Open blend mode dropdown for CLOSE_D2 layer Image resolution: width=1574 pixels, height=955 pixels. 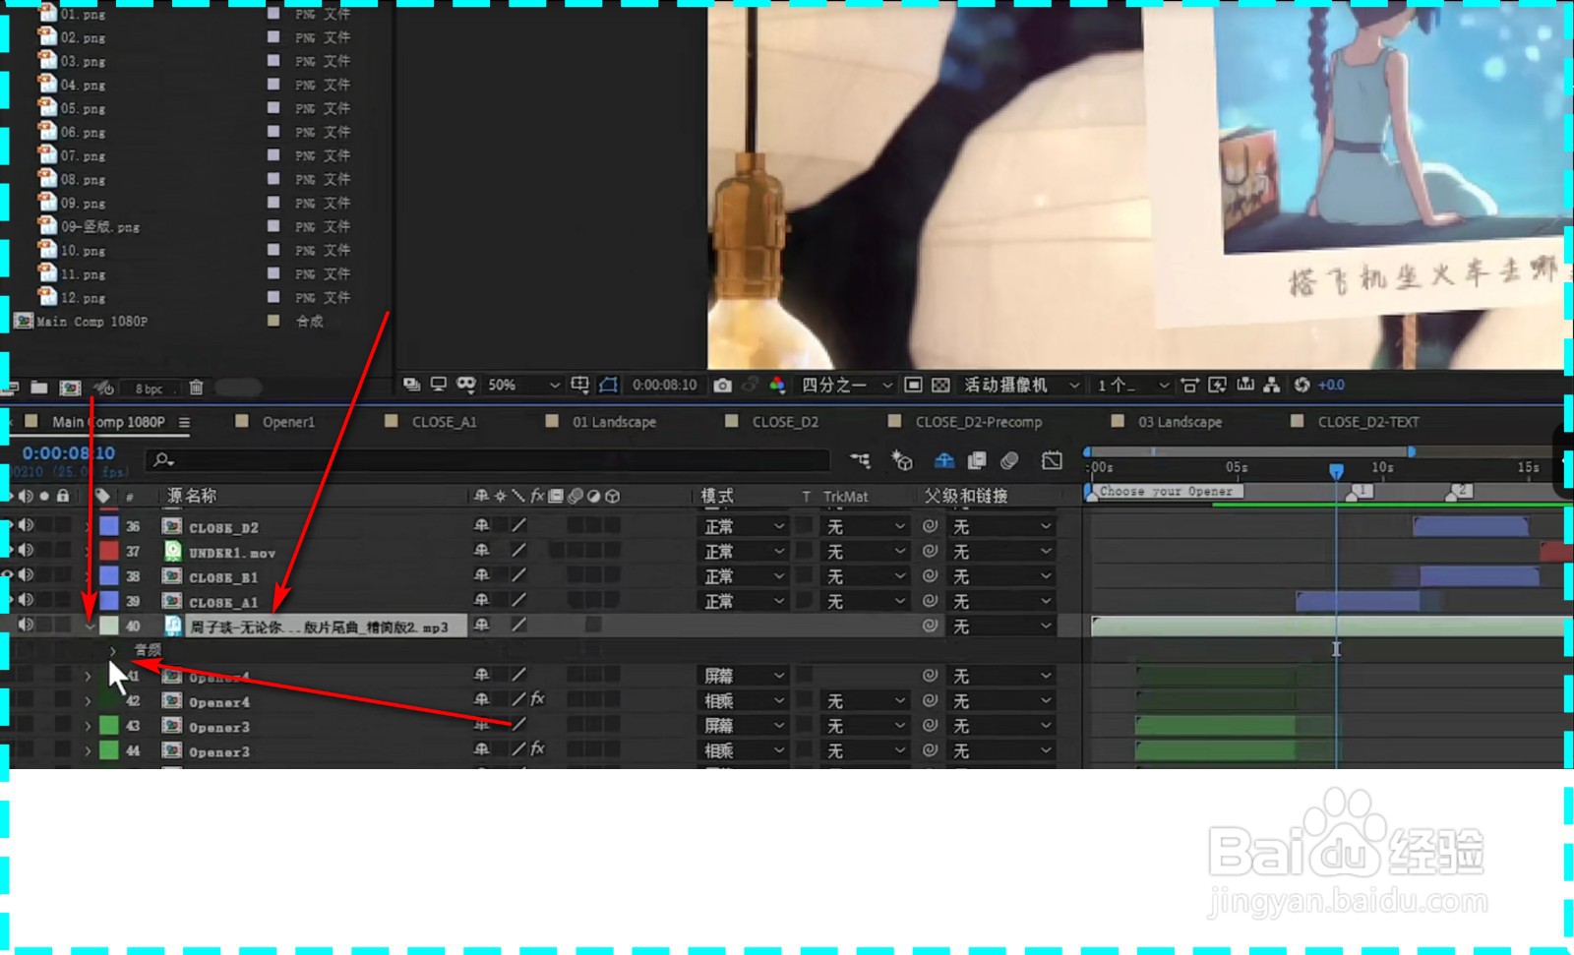pyautogui.click(x=744, y=526)
